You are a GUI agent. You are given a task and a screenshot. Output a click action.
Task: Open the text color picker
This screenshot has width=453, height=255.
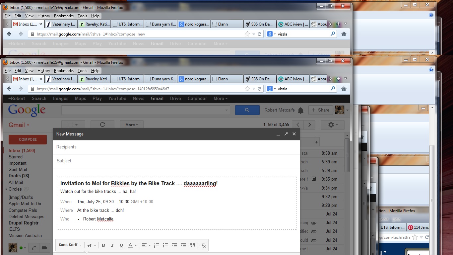point(131,245)
